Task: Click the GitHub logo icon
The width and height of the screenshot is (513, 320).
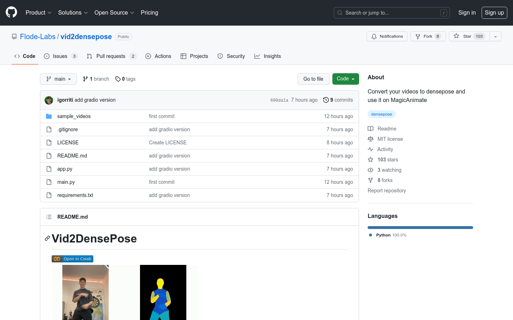Action: [x=11, y=12]
